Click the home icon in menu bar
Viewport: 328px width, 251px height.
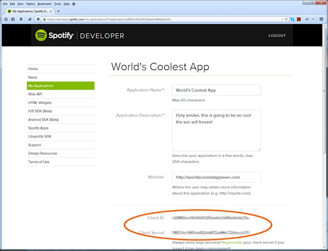pyautogui.click(x=74, y=4)
